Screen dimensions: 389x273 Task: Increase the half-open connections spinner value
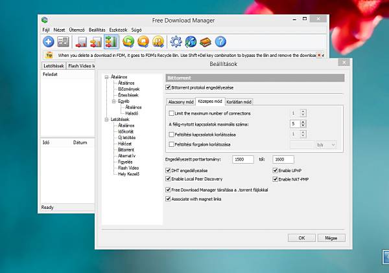coord(303,122)
